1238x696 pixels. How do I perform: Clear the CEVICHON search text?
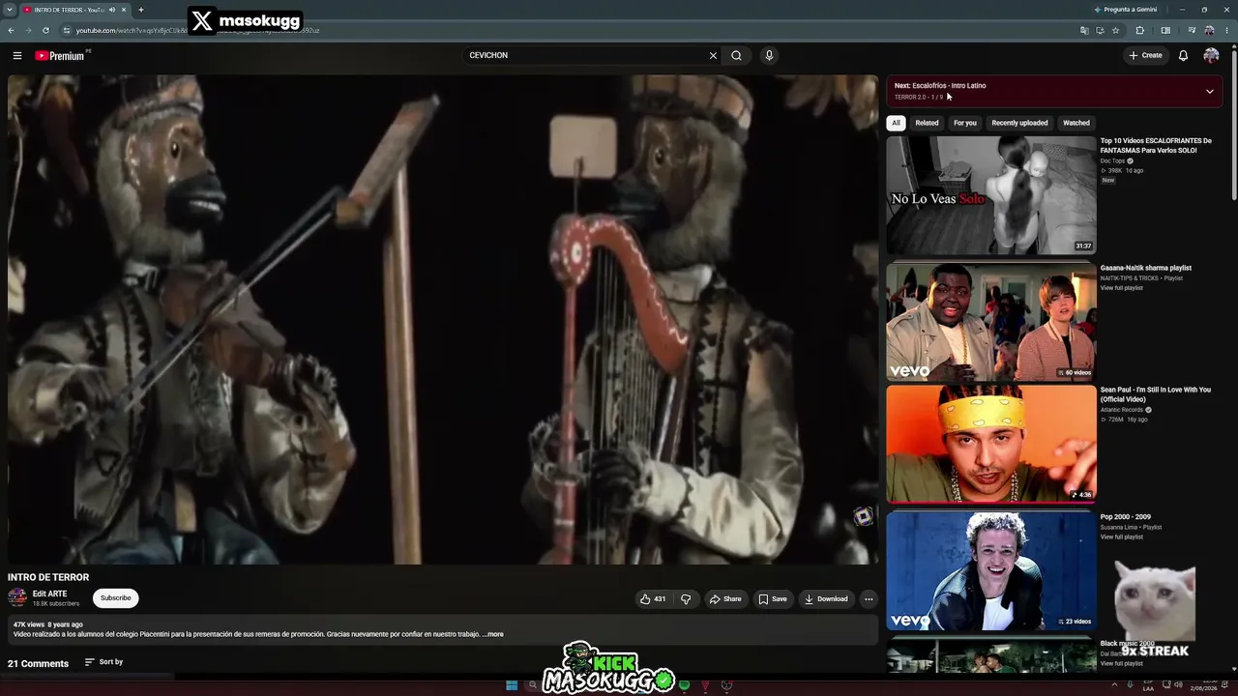point(713,55)
